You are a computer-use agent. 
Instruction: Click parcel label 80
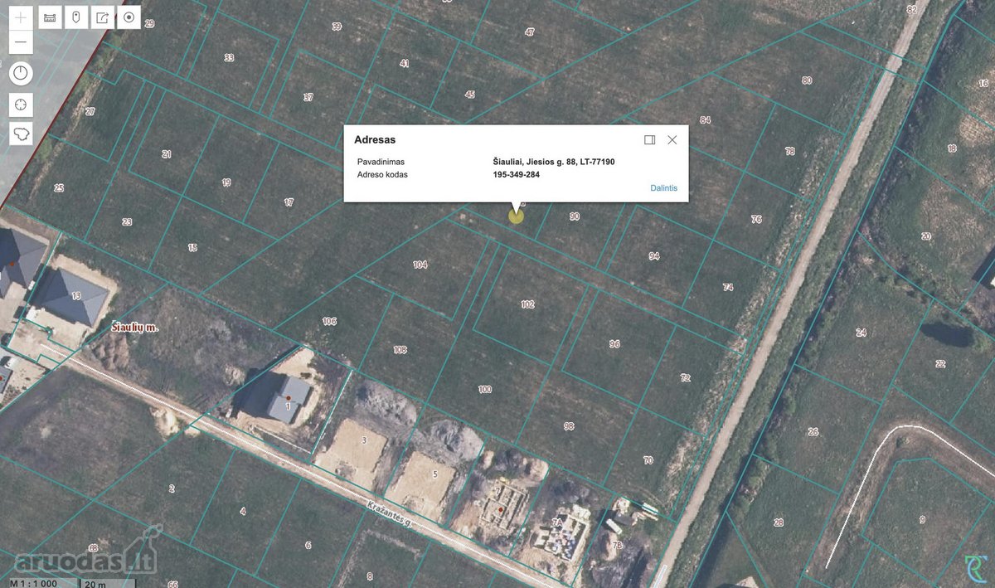[x=807, y=80]
